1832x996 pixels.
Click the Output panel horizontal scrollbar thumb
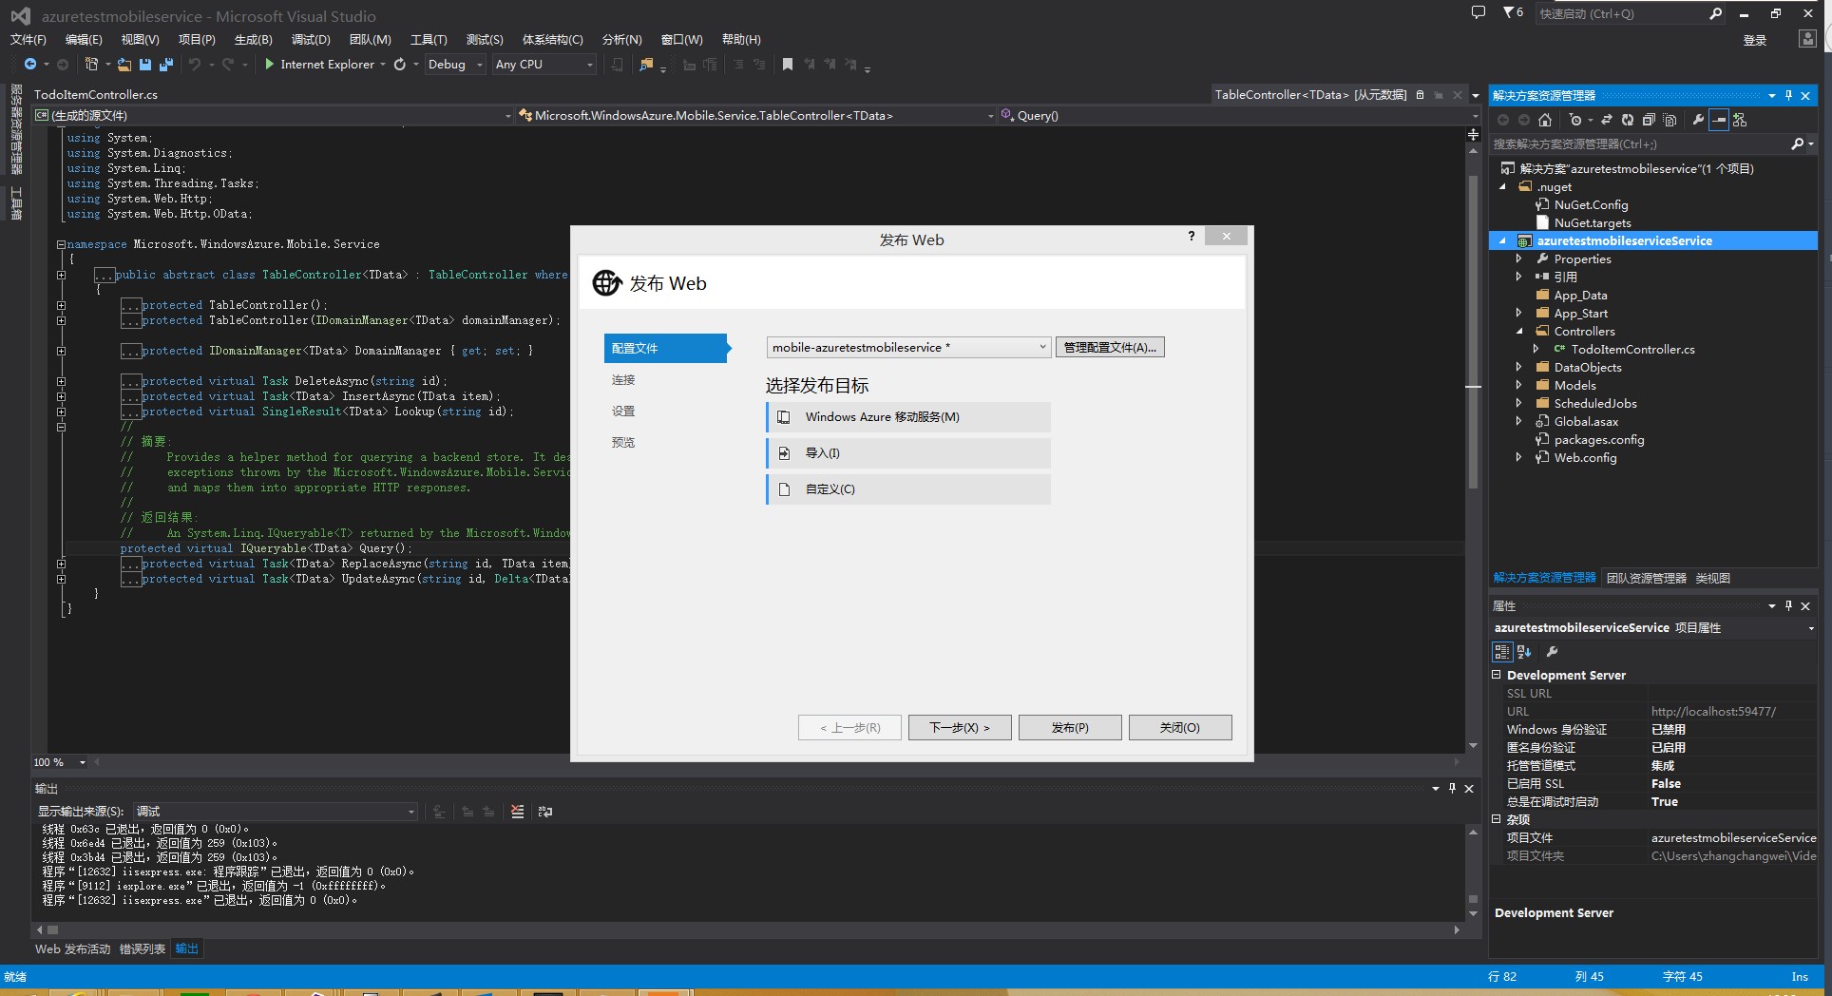click(53, 929)
